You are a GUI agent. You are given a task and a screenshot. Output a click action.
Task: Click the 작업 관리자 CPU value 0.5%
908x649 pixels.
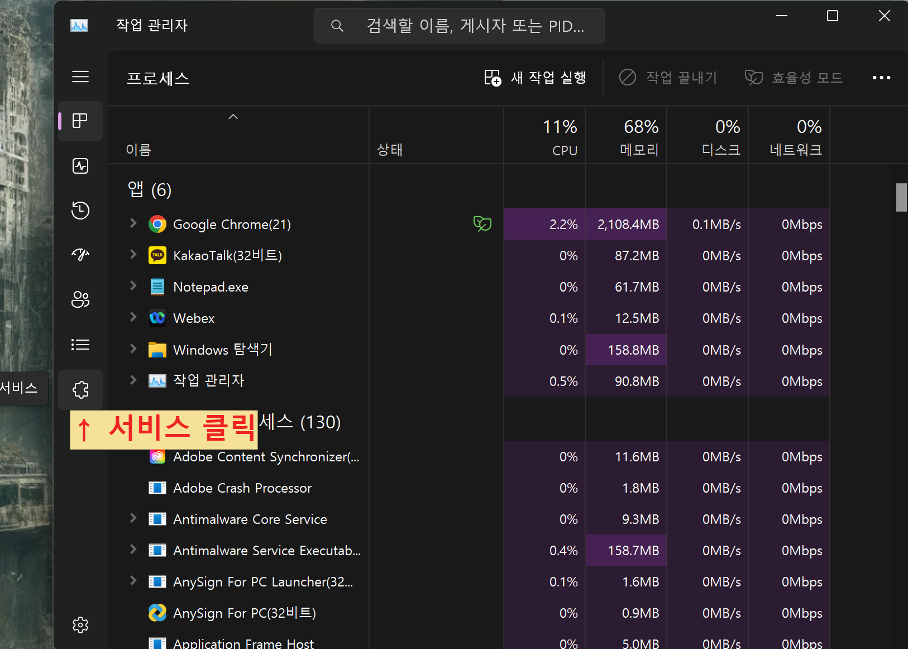[563, 381]
